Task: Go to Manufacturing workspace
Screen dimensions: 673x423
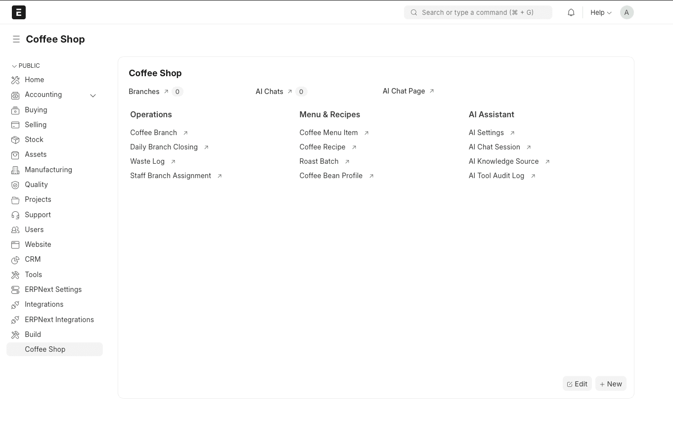Action: point(48,170)
